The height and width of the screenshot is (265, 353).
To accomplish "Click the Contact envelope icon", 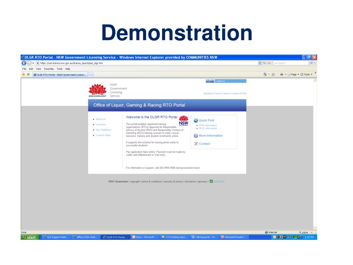I will 196,144.
